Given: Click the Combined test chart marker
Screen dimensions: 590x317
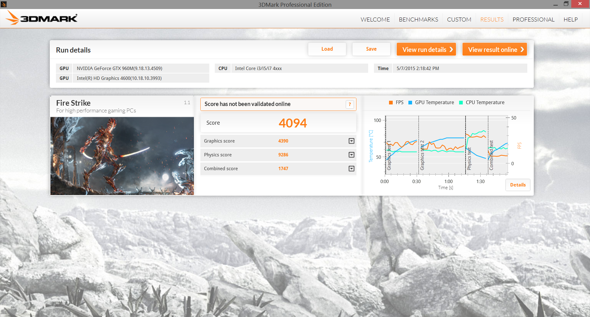Looking at the screenshot, I should (491, 155).
